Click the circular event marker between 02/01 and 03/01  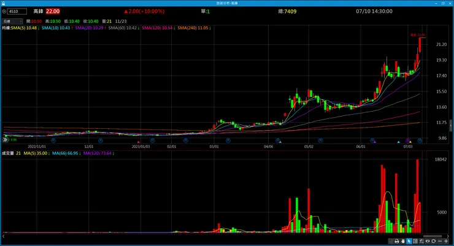click(186, 140)
